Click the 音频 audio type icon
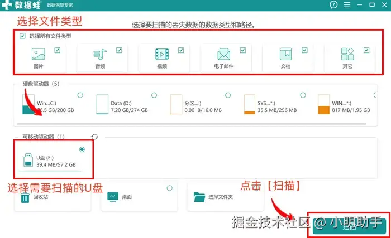Screen dimensions: 391x238 (x=100, y=54)
